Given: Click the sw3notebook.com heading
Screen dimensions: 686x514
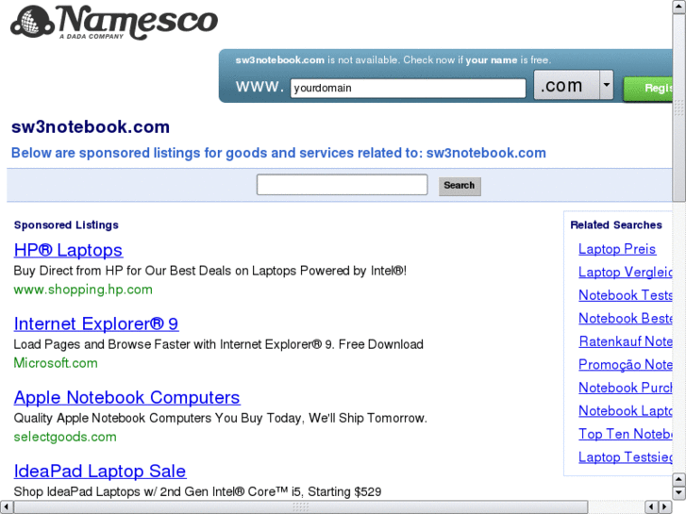Looking at the screenshot, I should [x=91, y=127].
